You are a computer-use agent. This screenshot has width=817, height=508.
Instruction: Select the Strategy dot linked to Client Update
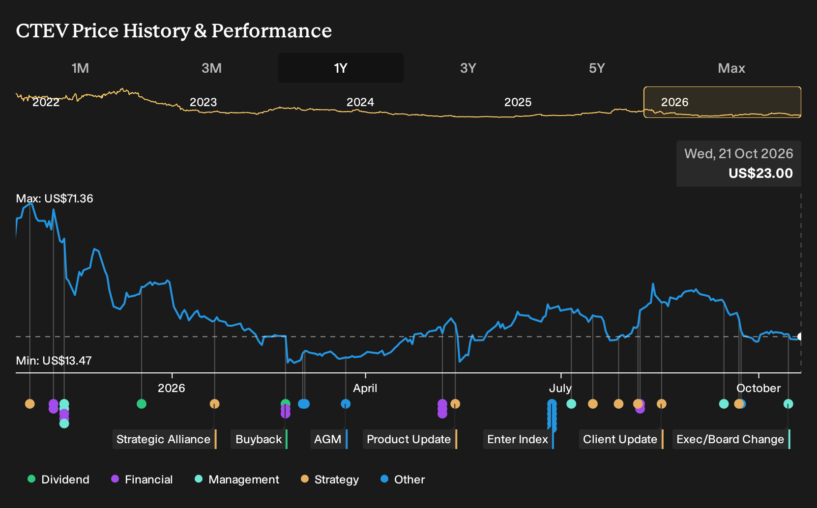662,404
